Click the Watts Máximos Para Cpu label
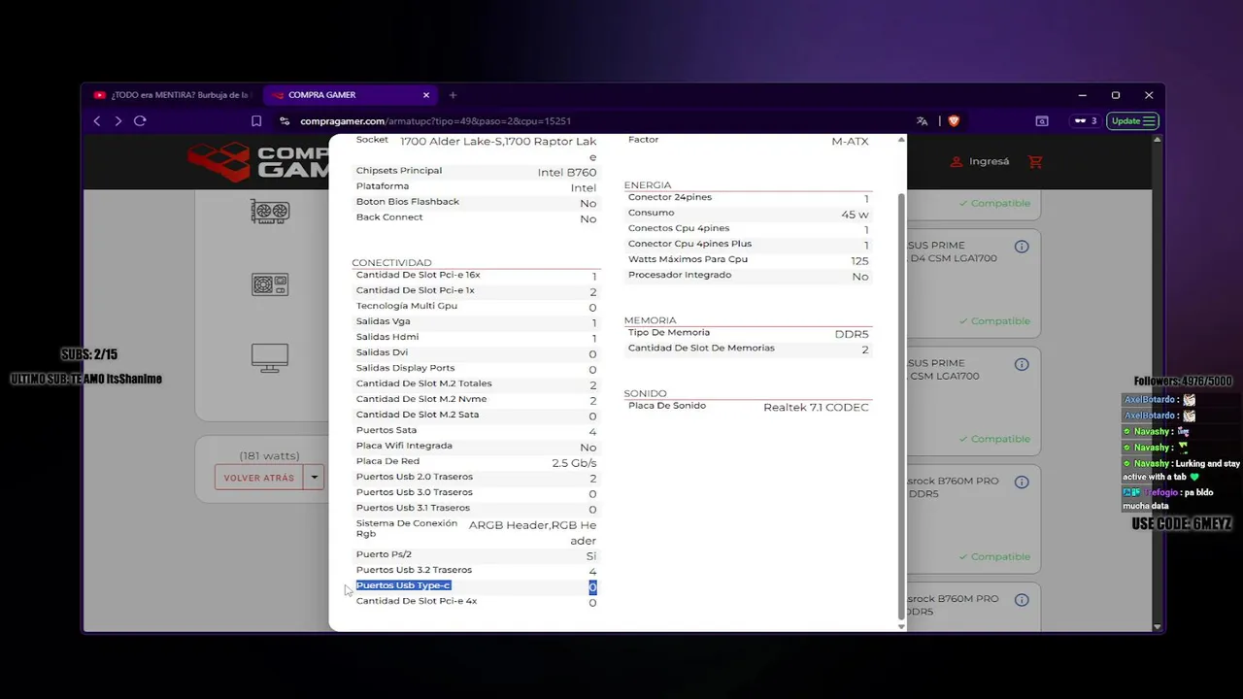Image resolution: width=1243 pixels, height=699 pixels. [688, 259]
